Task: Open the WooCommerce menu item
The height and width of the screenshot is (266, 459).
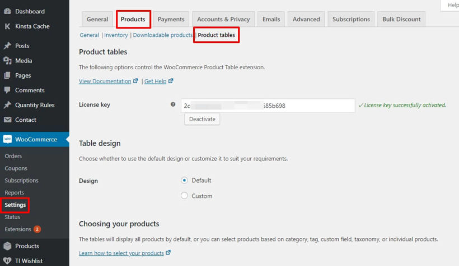Action: [36, 140]
